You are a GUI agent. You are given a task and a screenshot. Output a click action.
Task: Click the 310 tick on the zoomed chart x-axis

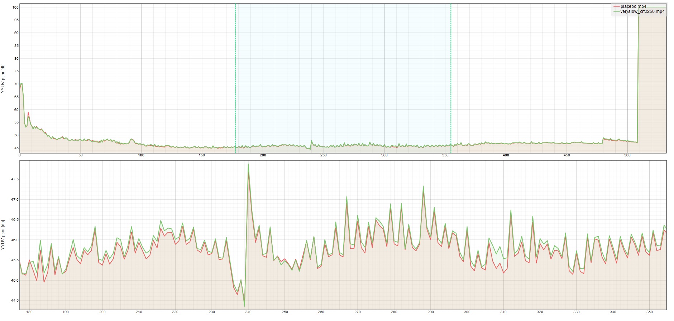tap(503, 312)
